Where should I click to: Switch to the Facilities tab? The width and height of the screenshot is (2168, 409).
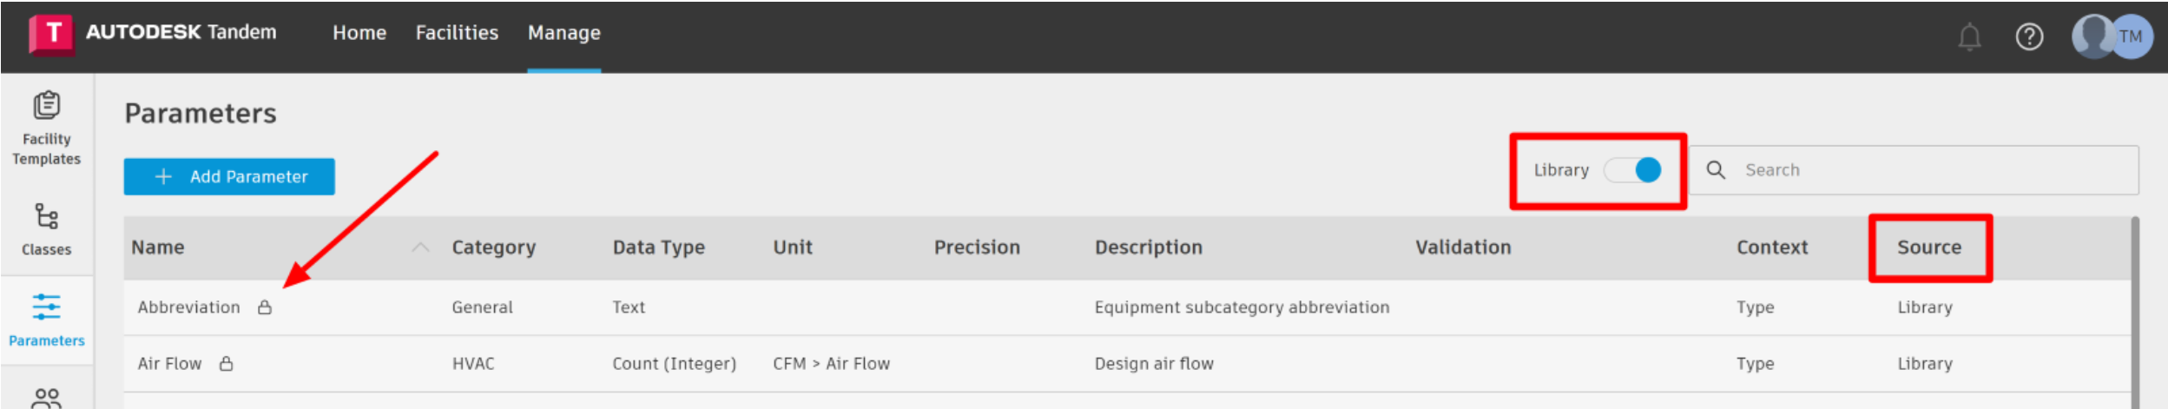pos(457,33)
